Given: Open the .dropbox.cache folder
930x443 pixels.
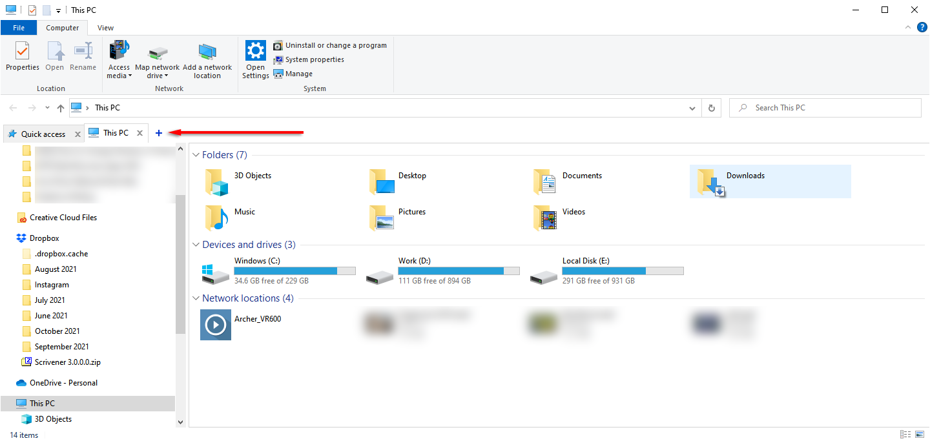Looking at the screenshot, I should point(61,254).
